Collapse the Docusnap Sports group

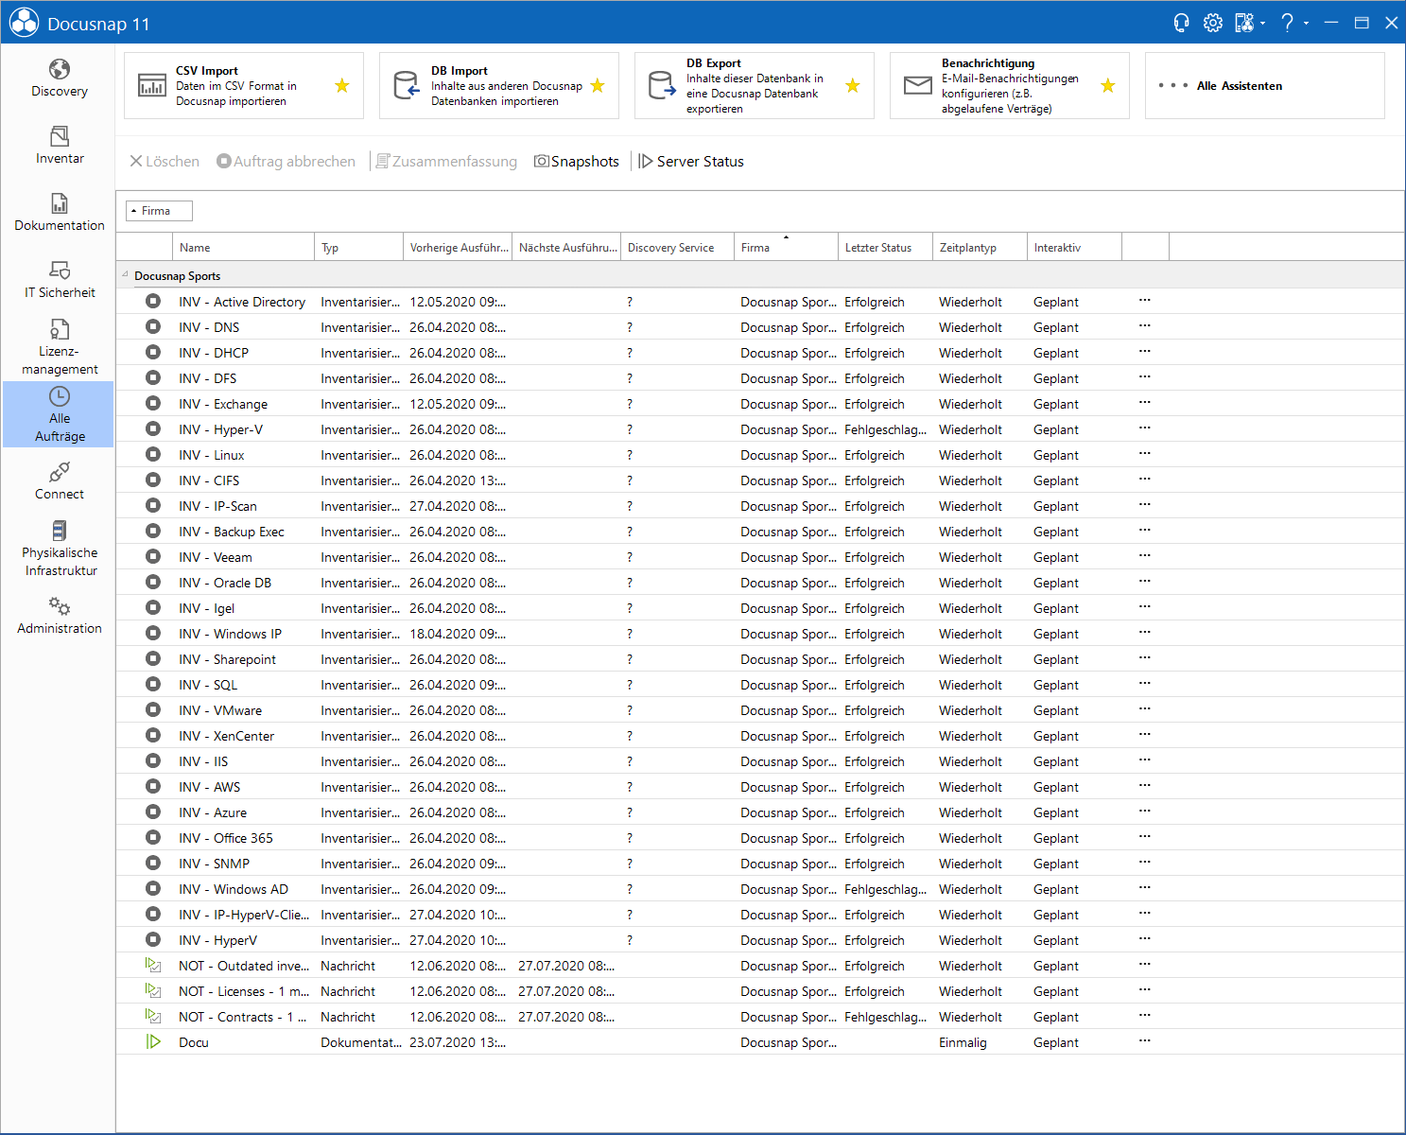(x=125, y=274)
